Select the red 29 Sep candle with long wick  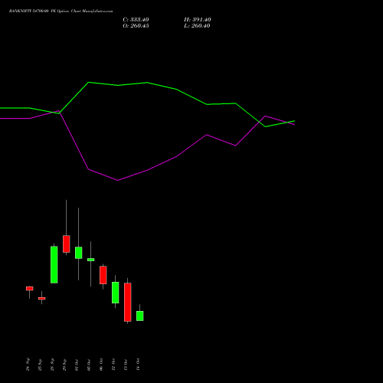point(67,244)
